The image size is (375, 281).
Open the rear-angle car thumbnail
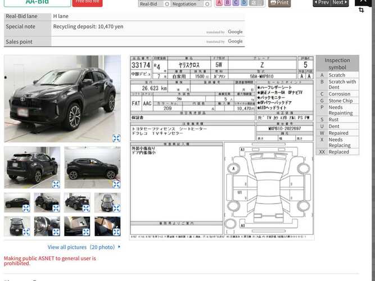[x=32, y=167]
